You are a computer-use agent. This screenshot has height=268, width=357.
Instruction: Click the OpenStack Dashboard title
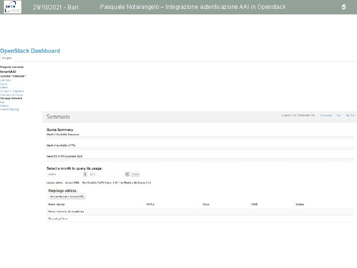coord(30,51)
